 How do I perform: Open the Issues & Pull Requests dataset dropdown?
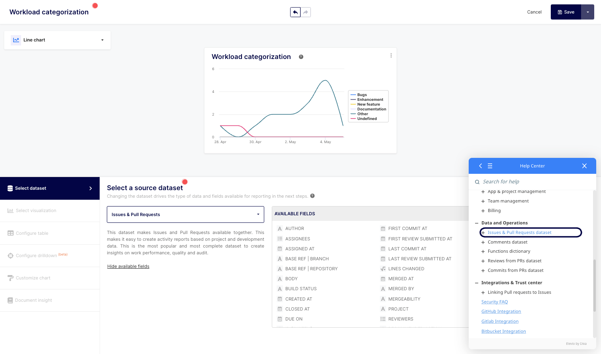(185, 214)
